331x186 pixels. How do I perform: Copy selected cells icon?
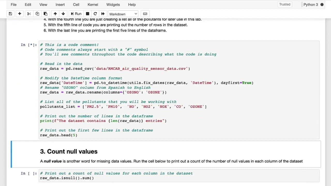37,14
